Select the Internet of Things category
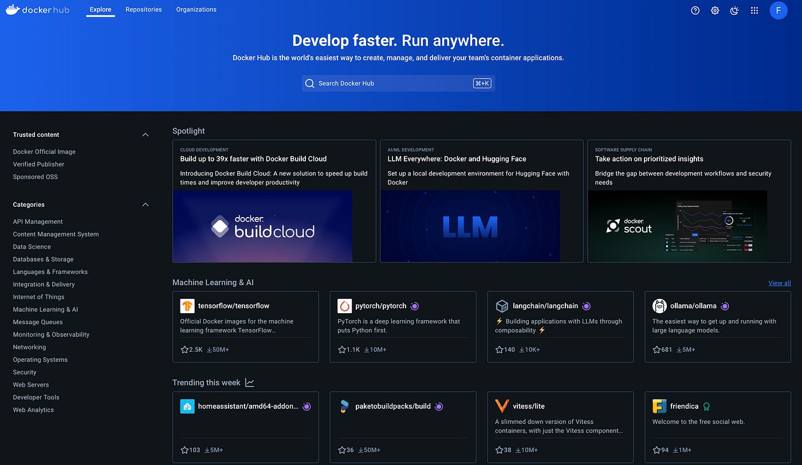This screenshot has width=802, height=465. click(39, 297)
